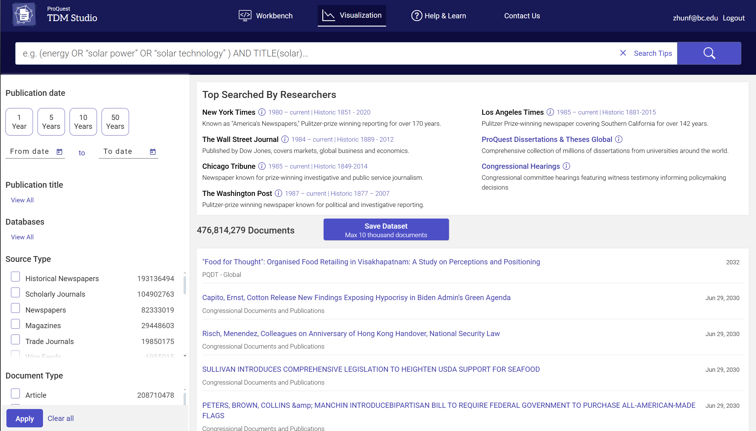The height and width of the screenshot is (431, 756).
Task: Click New York Times Historic 1851 - 2020 link
Action: click(x=342, y=112)
